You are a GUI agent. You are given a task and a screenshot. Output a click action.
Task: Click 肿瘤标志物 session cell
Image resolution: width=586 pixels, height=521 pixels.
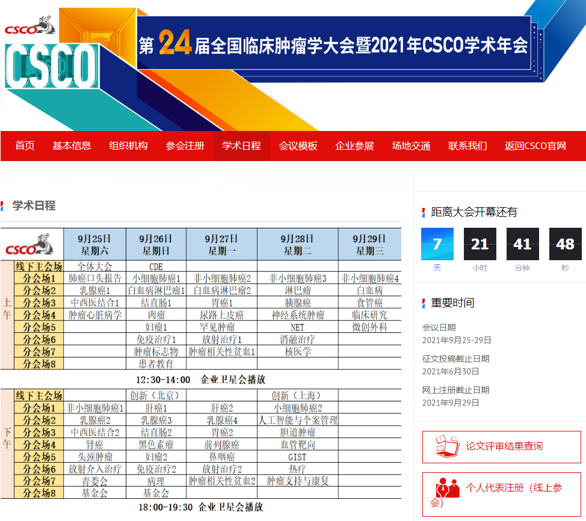156,352
